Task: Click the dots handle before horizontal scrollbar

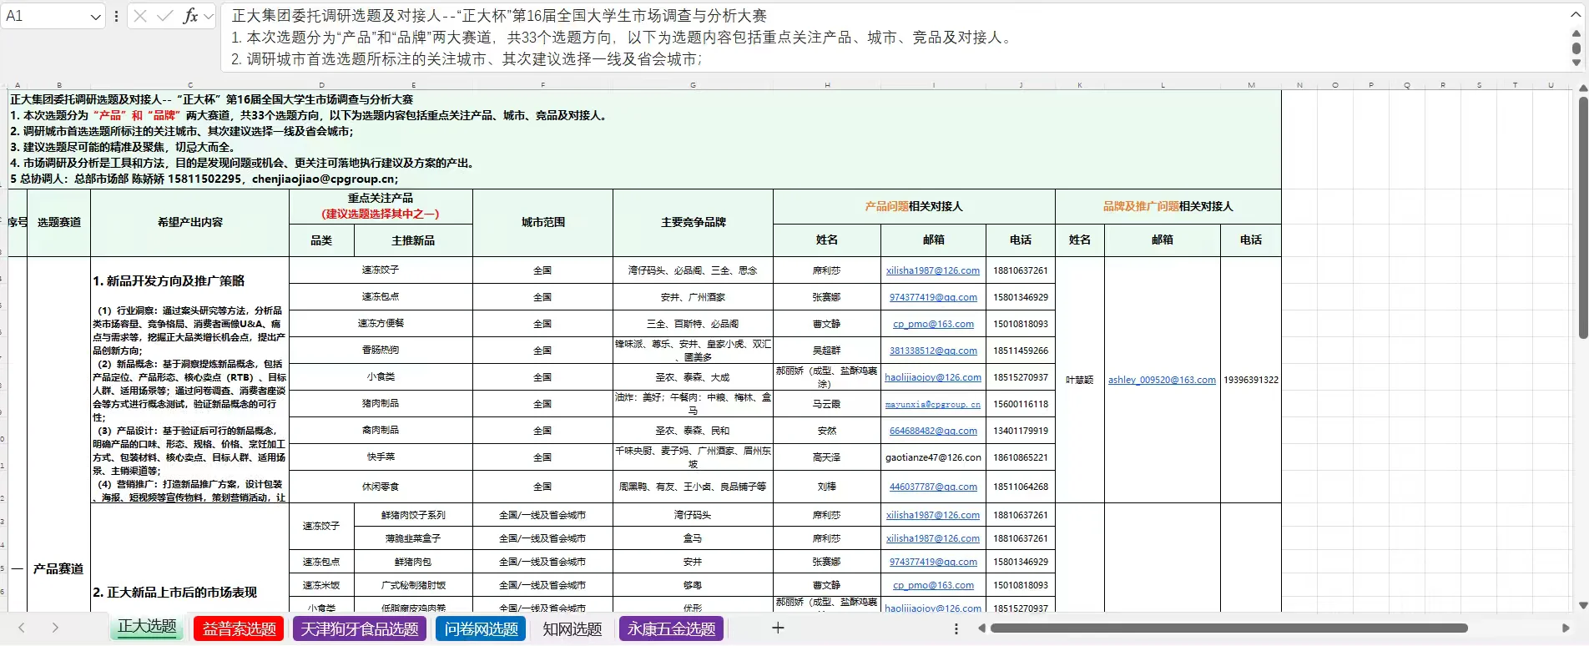Action: [x=956, y=628]
